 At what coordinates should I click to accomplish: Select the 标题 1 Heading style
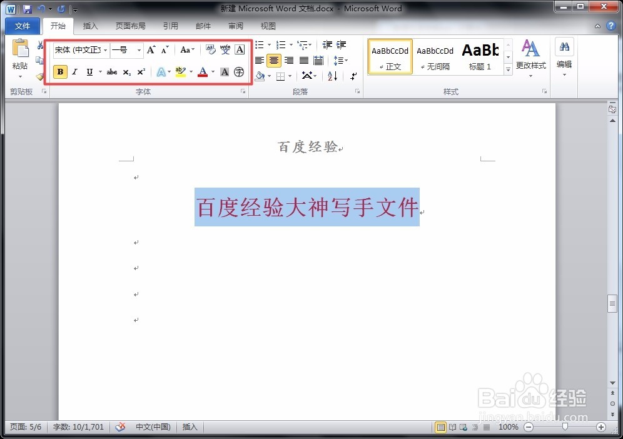coord(480,57)
